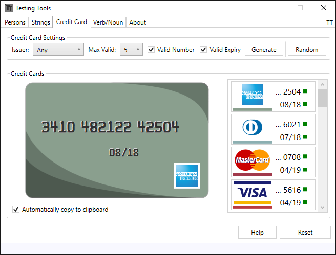This screenshot has width=336, height=255.
Task: Click the teal color bar under Diners Club logo
Action: coord(253,142)
